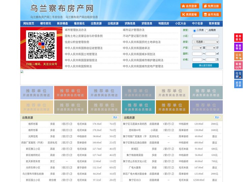The width and height of the screenshot is (243, 182).
Task: Open the 贵宾套餐 VIP package button
Action: point(190,14)
